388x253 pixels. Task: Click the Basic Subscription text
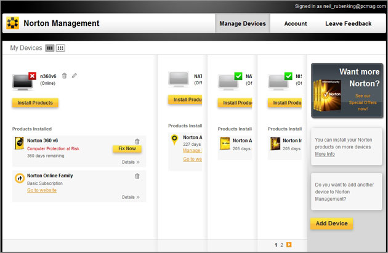45,183
